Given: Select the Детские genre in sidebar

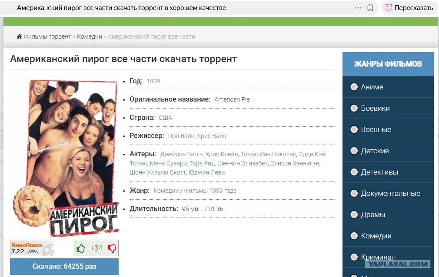Looking at the screenshot, I should coord(388,151).
